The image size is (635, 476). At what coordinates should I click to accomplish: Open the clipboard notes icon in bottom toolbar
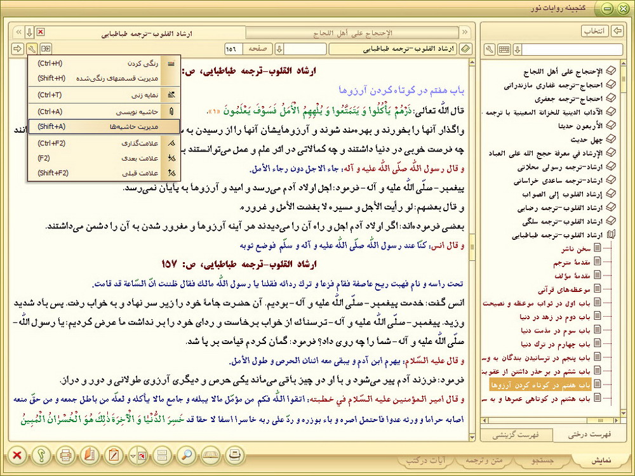(114, 455)
